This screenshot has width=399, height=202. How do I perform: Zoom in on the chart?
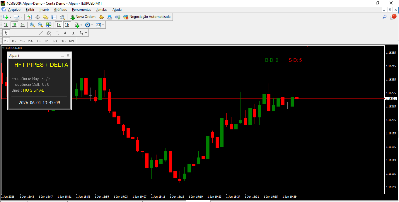point(32,25)
